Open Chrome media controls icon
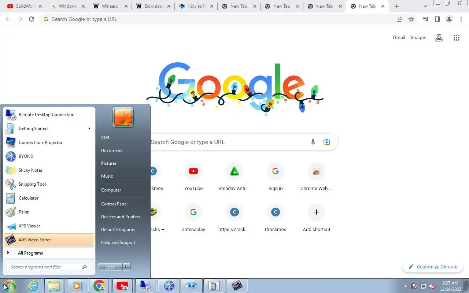Viewport: 469px width, 293px height. point(425,19)
